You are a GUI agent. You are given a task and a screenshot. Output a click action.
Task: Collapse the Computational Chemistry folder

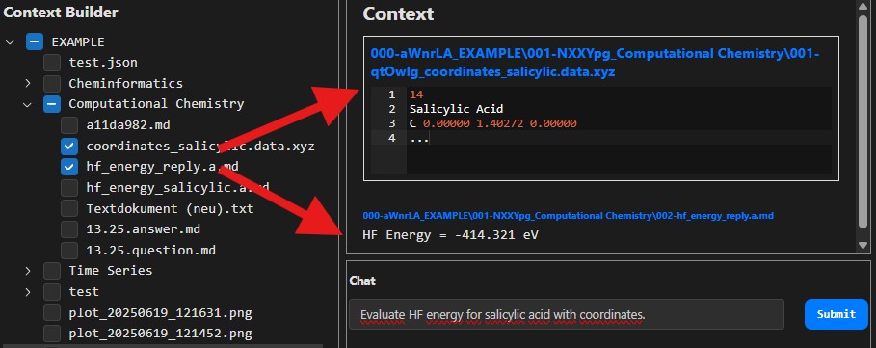27,104
